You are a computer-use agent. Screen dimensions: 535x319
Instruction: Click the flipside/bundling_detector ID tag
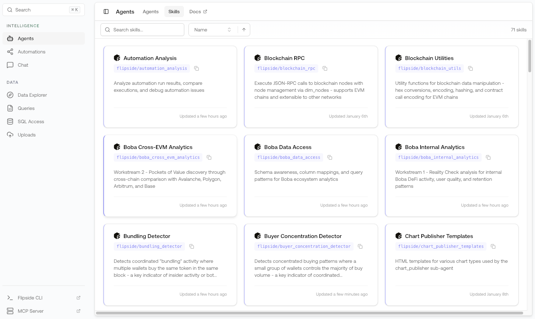point(149,246)
